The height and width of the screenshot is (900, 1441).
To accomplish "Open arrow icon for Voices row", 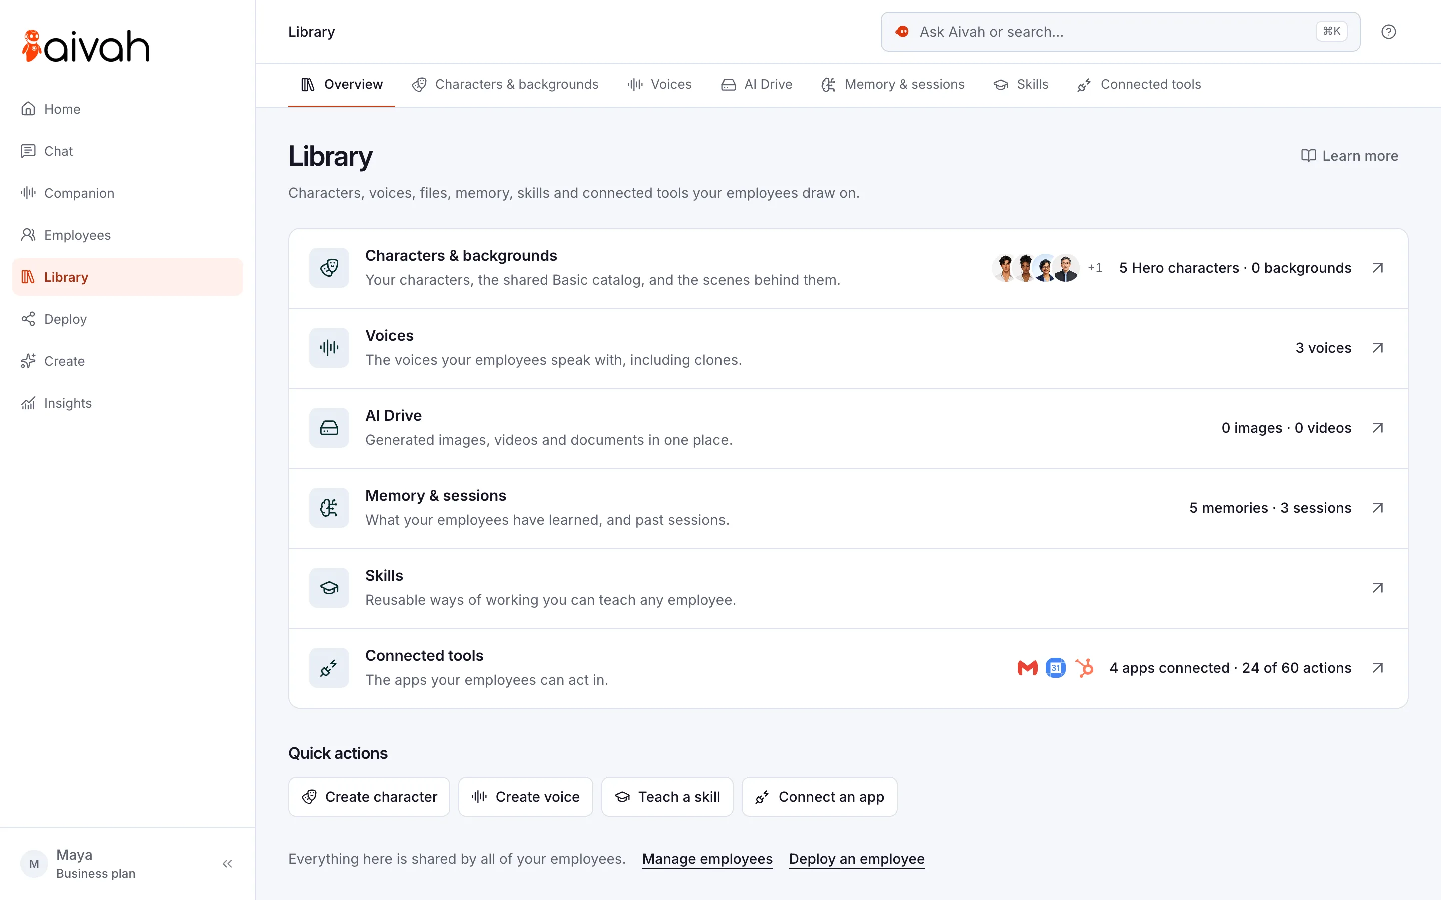I will (x=1377, y=348).
